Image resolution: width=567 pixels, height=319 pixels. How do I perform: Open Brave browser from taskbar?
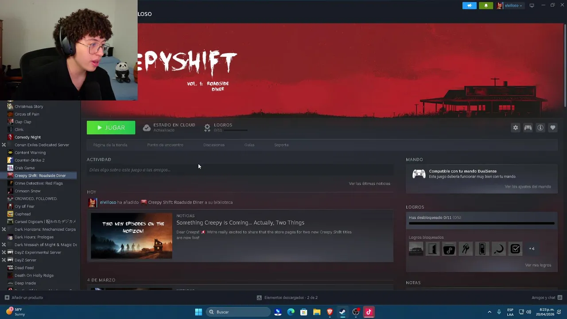pyautogui.click(x=330, y=312)
